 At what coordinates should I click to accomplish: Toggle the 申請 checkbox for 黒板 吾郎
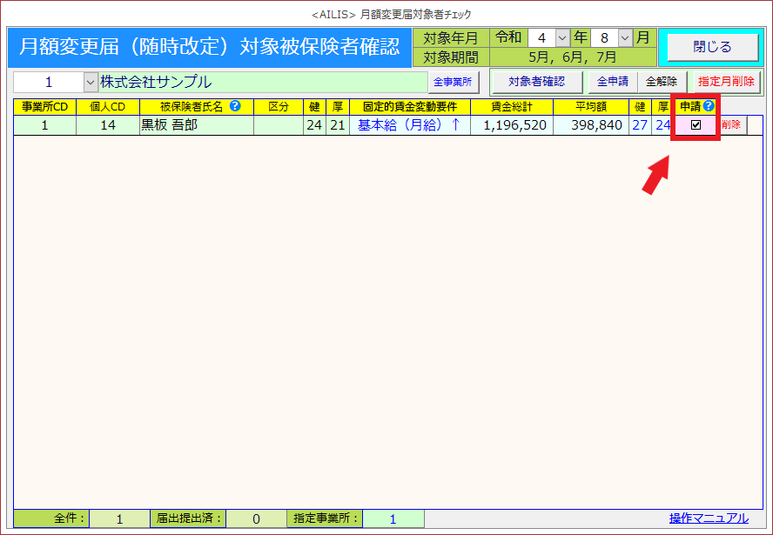(x=696, y=125)
